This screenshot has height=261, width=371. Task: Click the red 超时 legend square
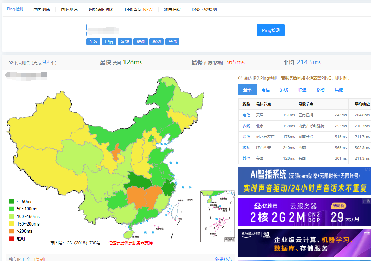point(12,239)
